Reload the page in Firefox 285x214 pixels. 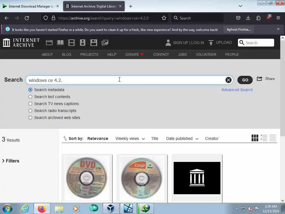point(27,18)
